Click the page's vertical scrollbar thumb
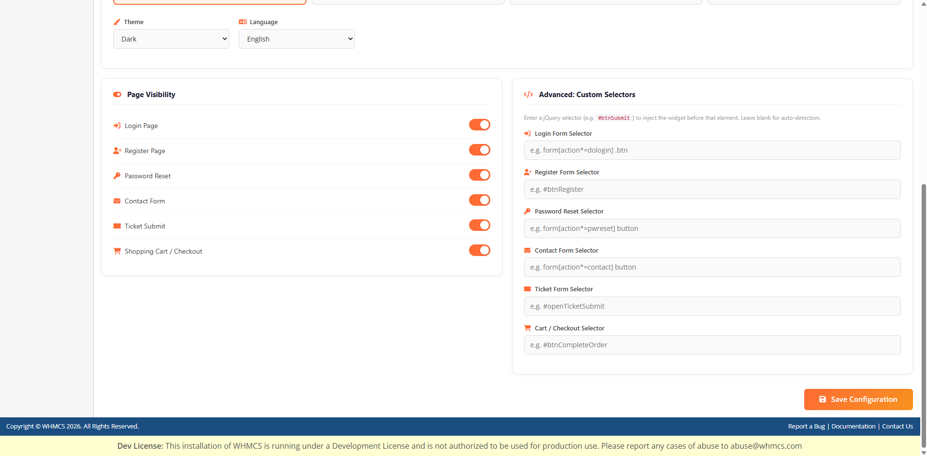 pyautogui.click(x=924, y=314)
